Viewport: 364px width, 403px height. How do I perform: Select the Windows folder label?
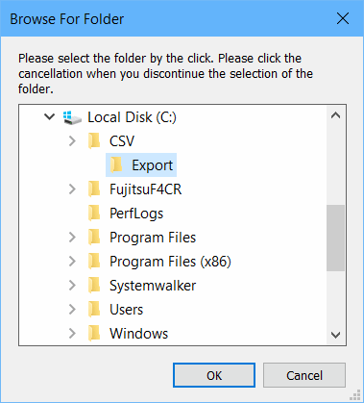(138, 334)
